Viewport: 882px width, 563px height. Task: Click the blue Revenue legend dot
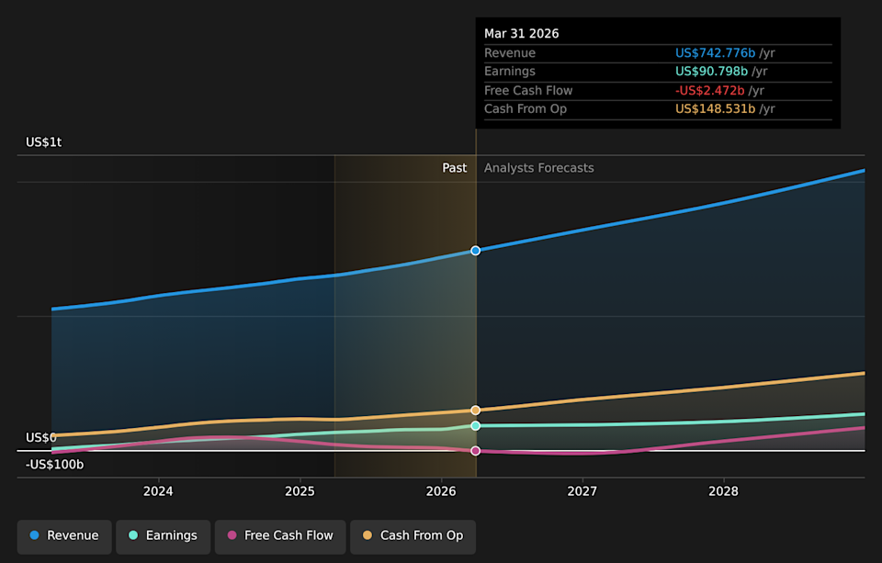pos(34,535)
